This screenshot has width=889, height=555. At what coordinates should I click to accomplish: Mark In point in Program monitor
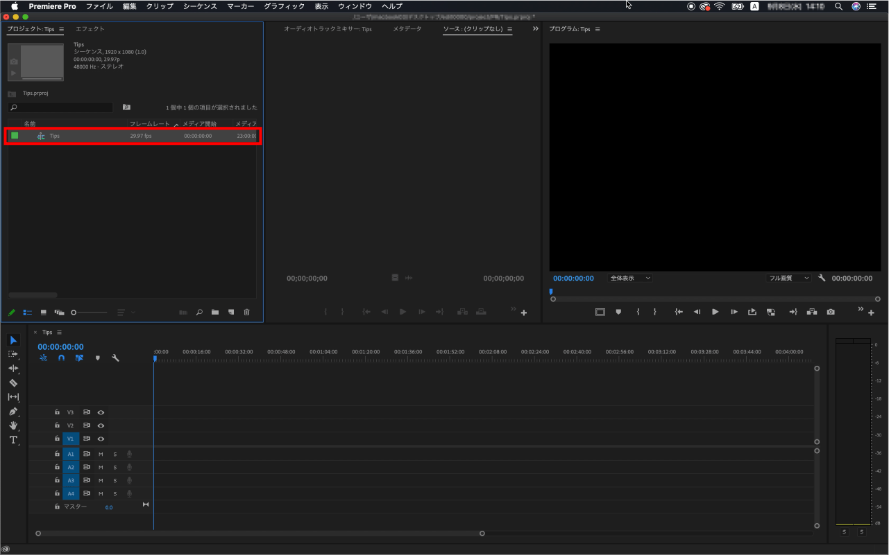click(638, 312)
